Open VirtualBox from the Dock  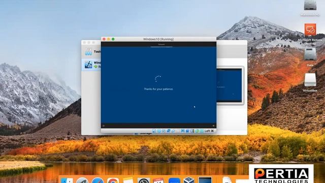pos(189,180)
